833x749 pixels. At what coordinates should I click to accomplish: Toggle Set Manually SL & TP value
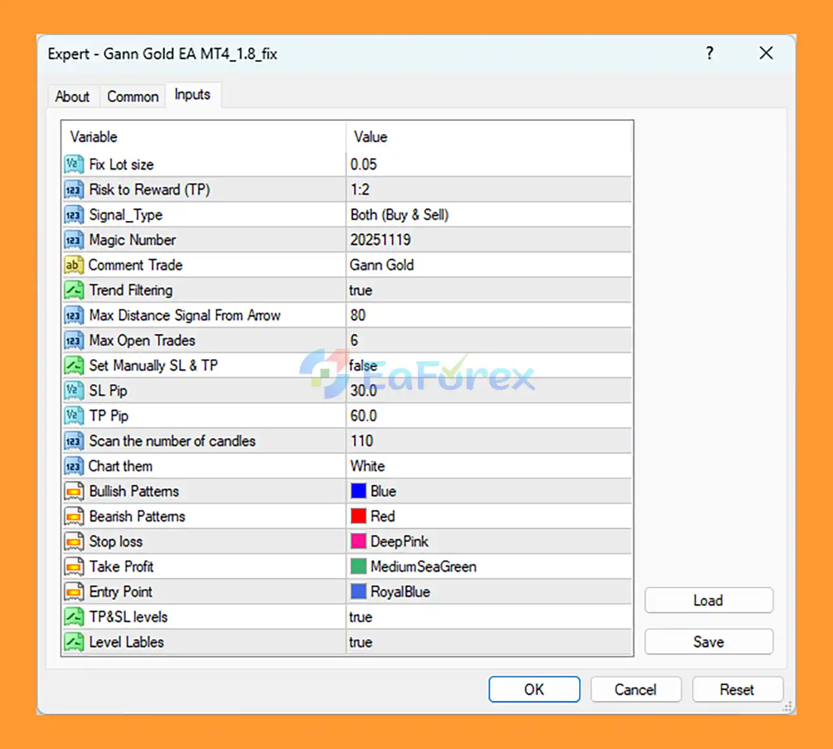click(x=363, y=366)
